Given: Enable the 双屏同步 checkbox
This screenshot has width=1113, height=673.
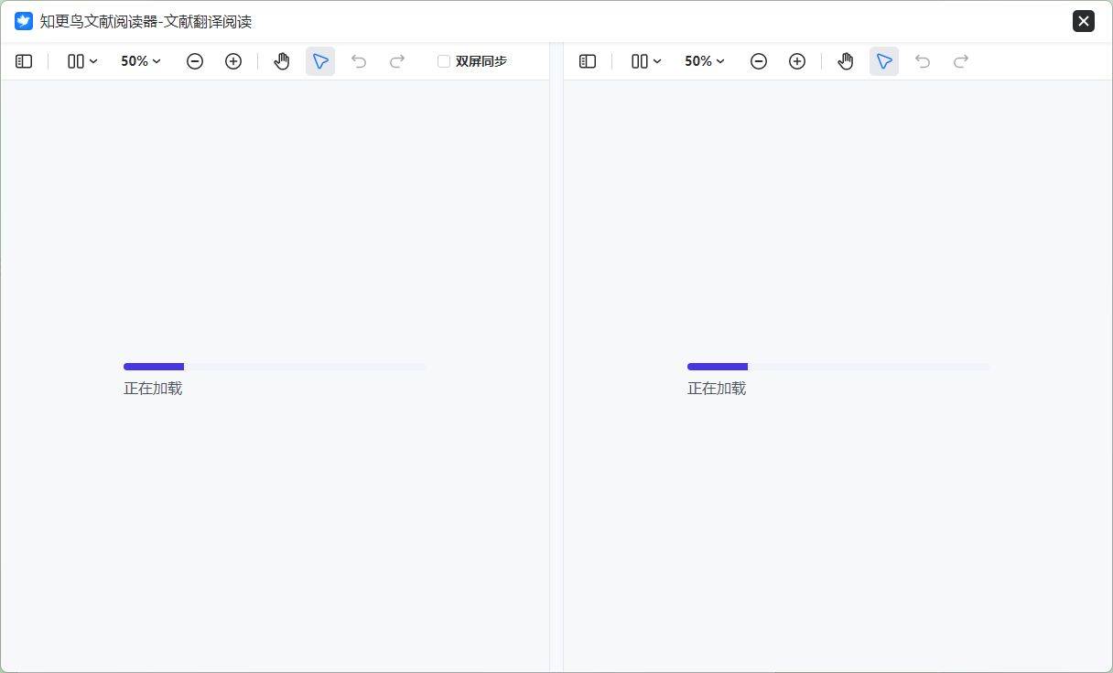Looking at the screenshot, I should pyautogui.click(x=444, y=61).
